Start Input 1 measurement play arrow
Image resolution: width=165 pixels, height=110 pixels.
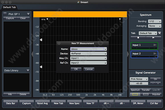coord(155,45)
